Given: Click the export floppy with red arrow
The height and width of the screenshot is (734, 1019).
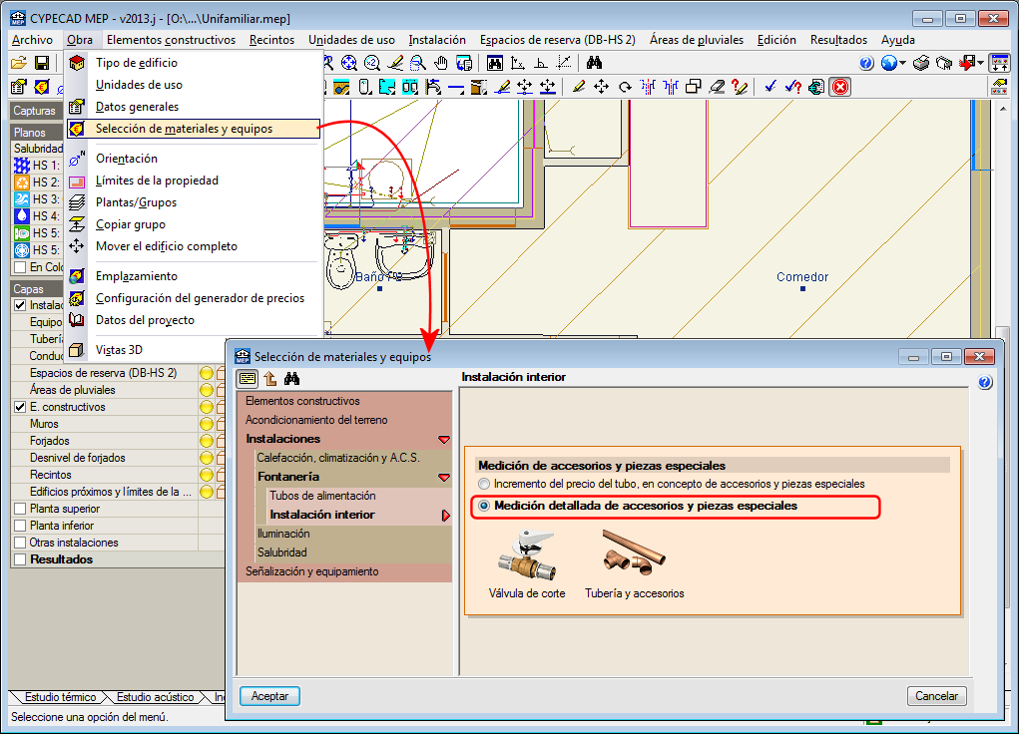Looking at the screenshot, I should pos(967,63).
